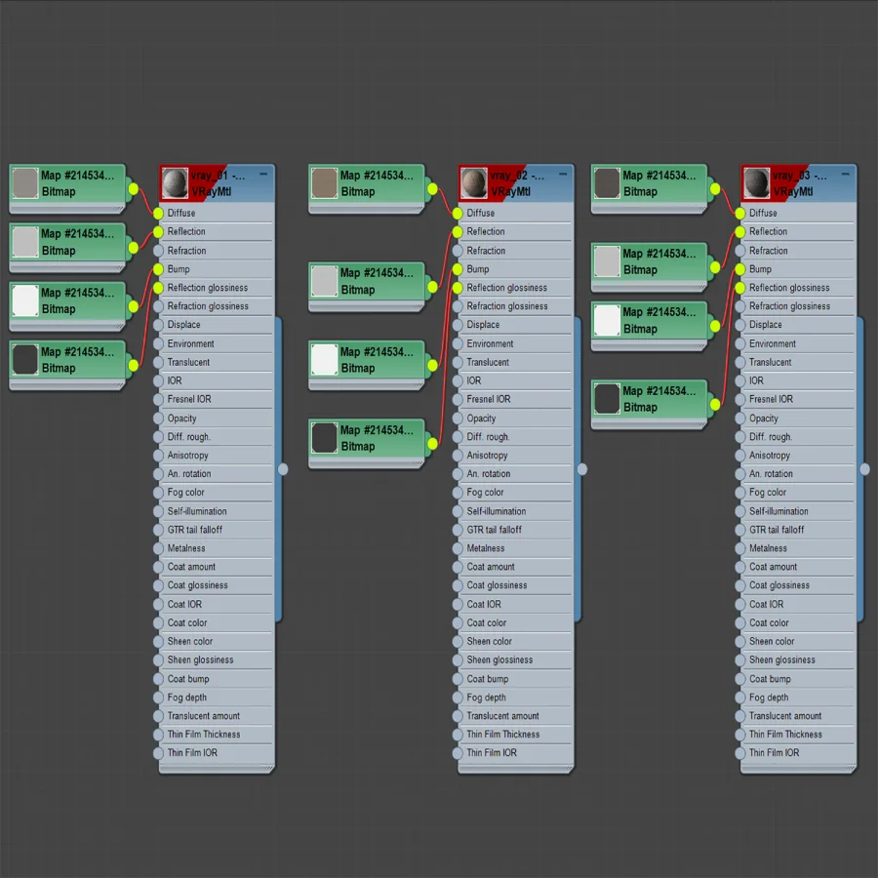The width and height of the screenshot is (878, 878).
Task: Collapse the vray_01 node with its minus button
Action: tap(263, 175)
